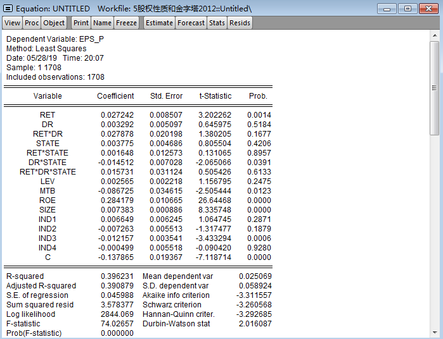Viewport: 443px width, 339px height.
Task: Close the equation window
Action: pyautogui.click(x=428, y=9)
